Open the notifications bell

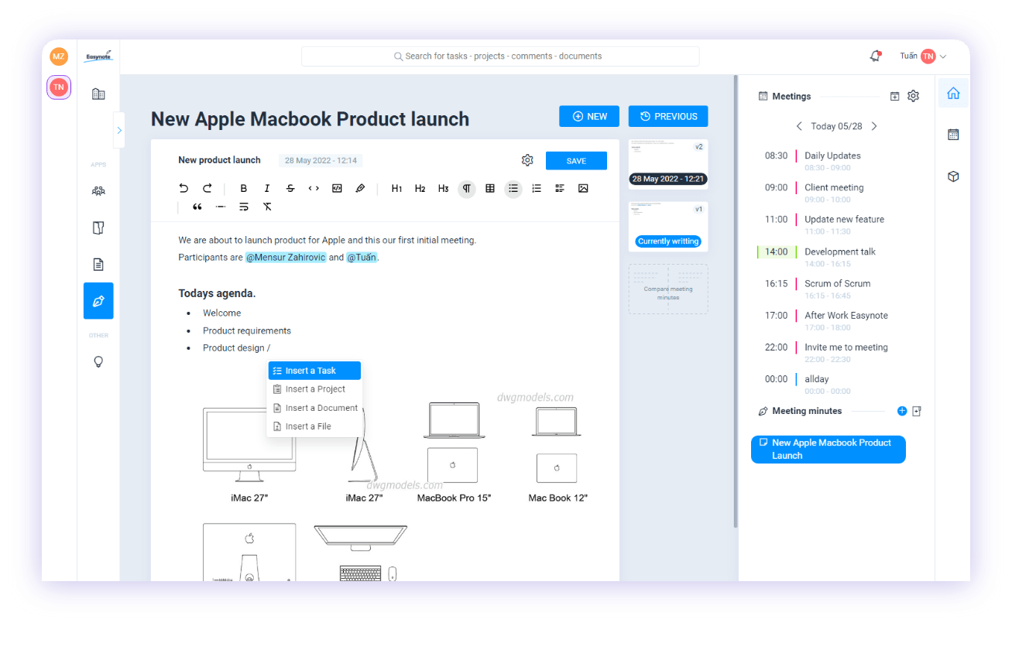pyautogui.click(x=876, y=56)
